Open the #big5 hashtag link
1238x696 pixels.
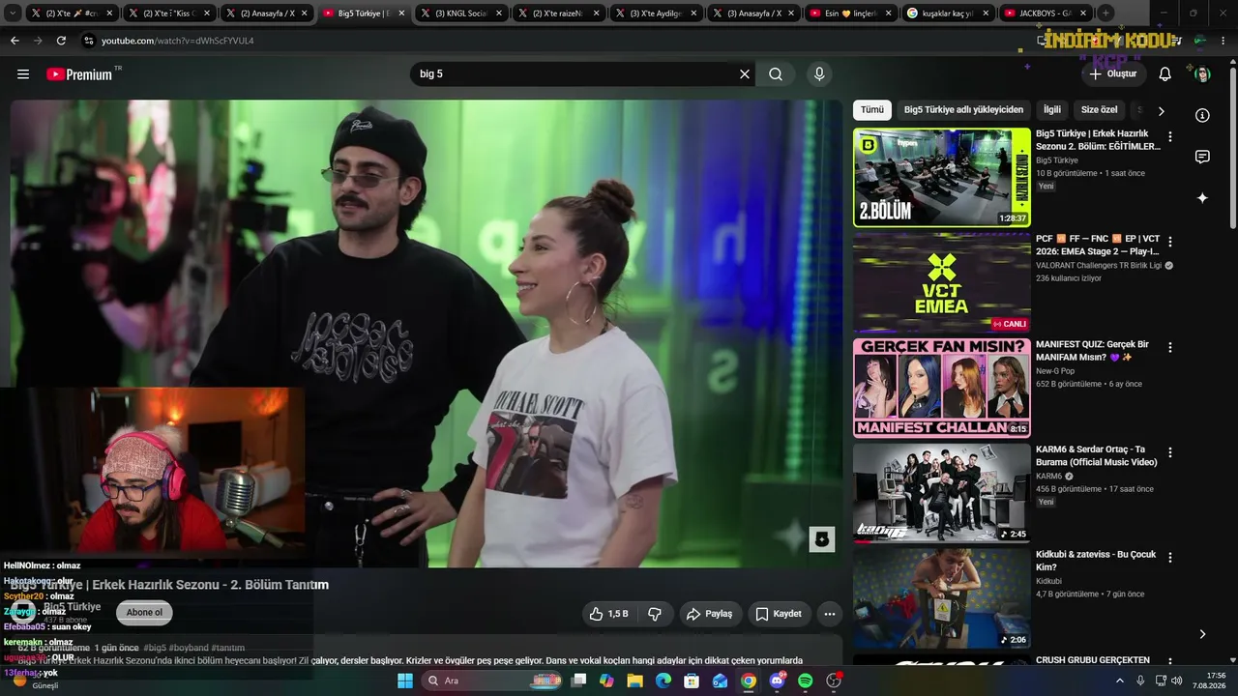click(x=155, y=648)
